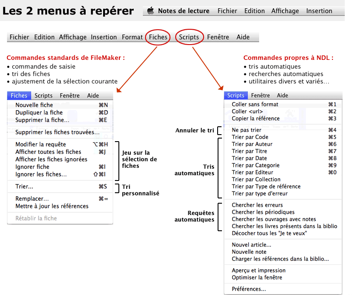Viewport: 357px width, 295px height.
Task: Click Insertion in the middle menu bar
Action: (104, 37)
